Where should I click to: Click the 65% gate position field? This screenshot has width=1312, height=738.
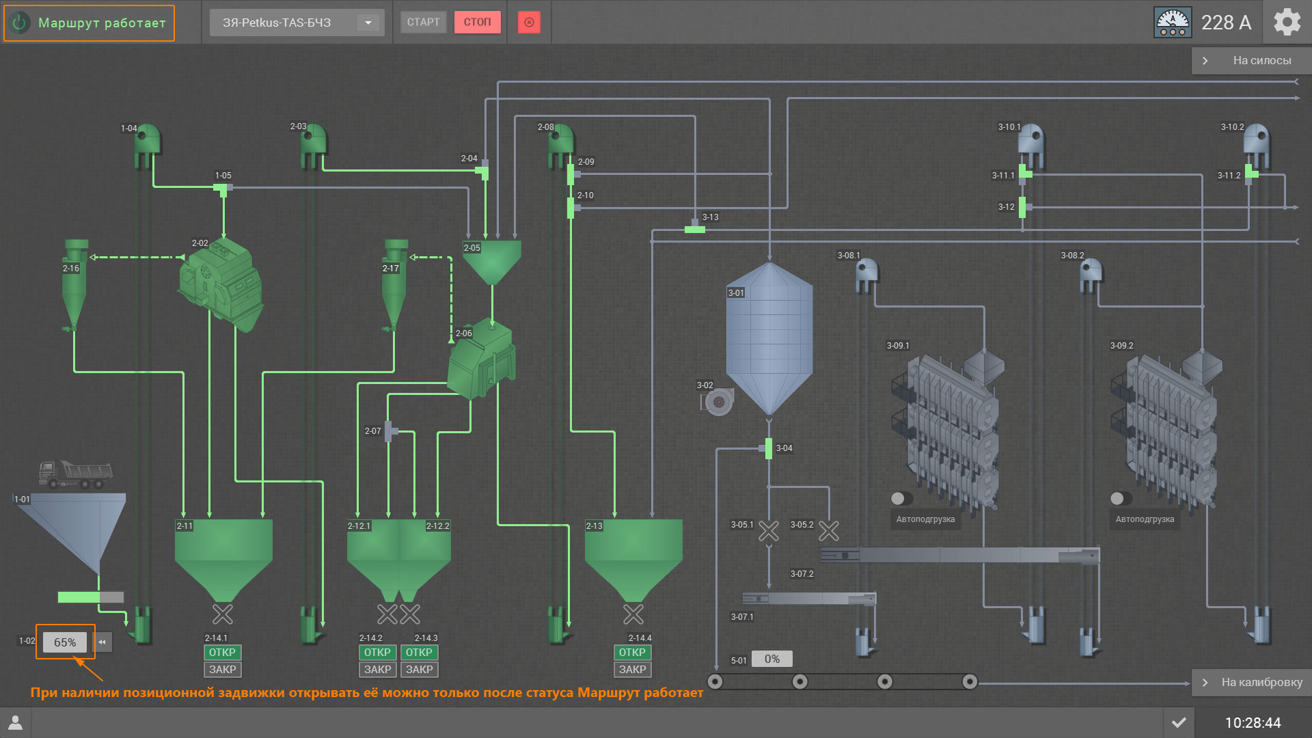[x=65, y=642]
